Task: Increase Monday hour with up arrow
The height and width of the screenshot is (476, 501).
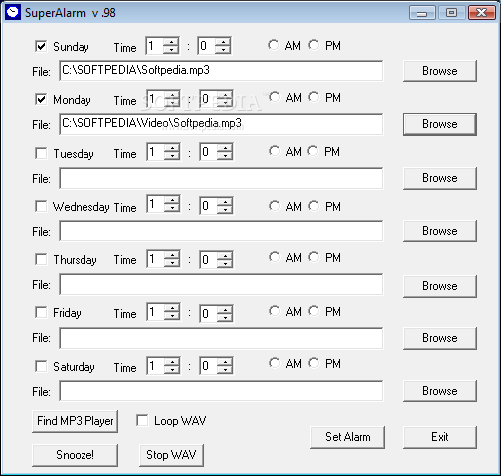Action: 172,95
